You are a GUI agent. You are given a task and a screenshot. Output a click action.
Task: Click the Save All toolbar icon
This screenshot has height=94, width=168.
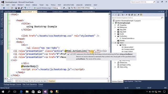coord(22,8)
